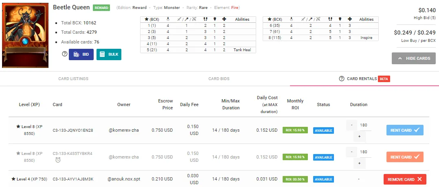This screenshot has height=187, width=439.
Task: Switch to the CARD BIDS tab
Action: pos(219,79)
